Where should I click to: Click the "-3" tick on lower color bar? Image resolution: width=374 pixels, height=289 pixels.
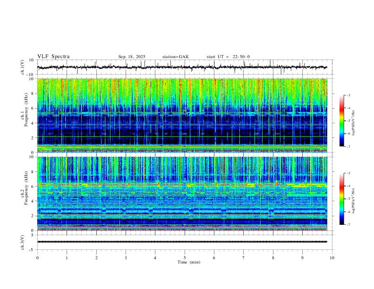[348, 173]
